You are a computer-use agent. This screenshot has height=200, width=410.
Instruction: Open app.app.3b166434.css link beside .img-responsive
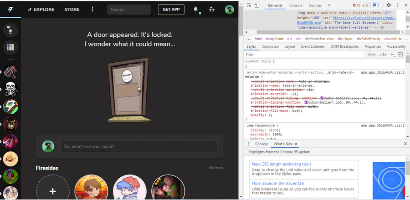[383, 125]
